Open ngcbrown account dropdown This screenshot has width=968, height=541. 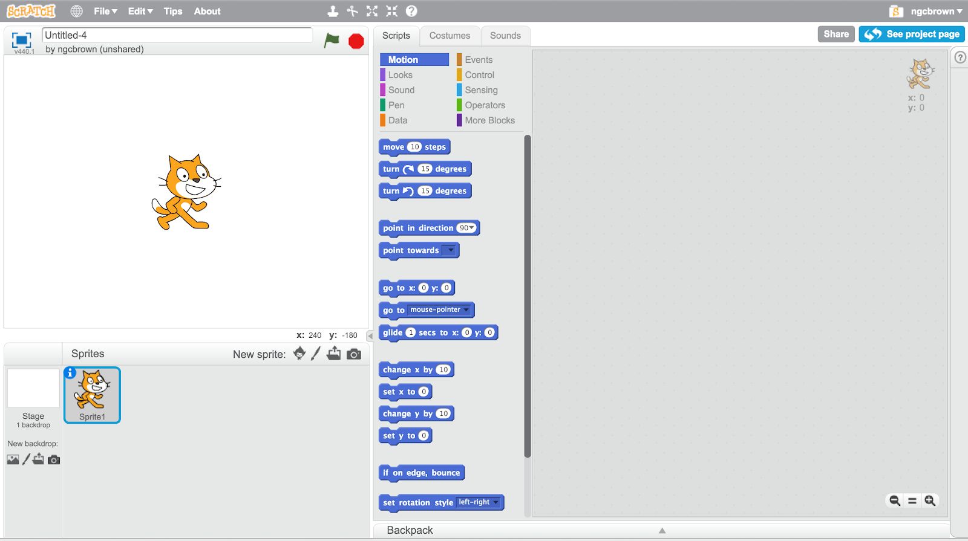pos(936,11)
